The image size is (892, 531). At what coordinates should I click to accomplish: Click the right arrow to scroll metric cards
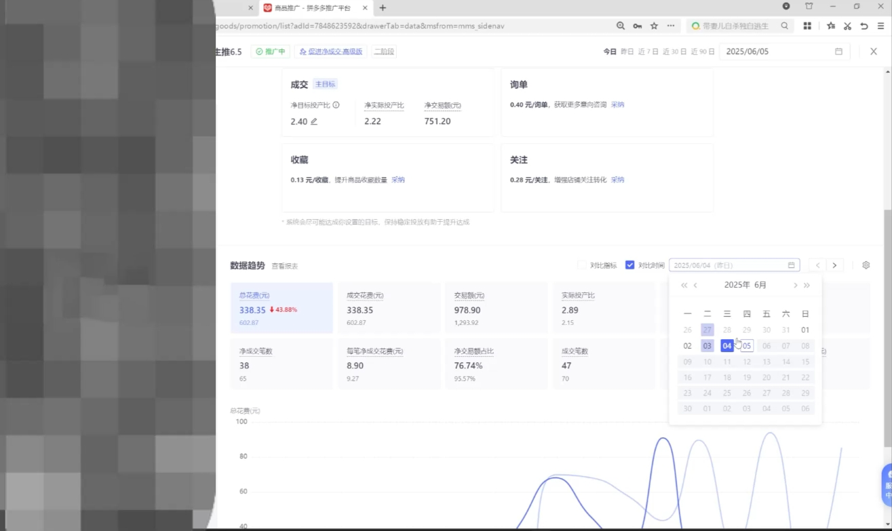pos(834,265)
